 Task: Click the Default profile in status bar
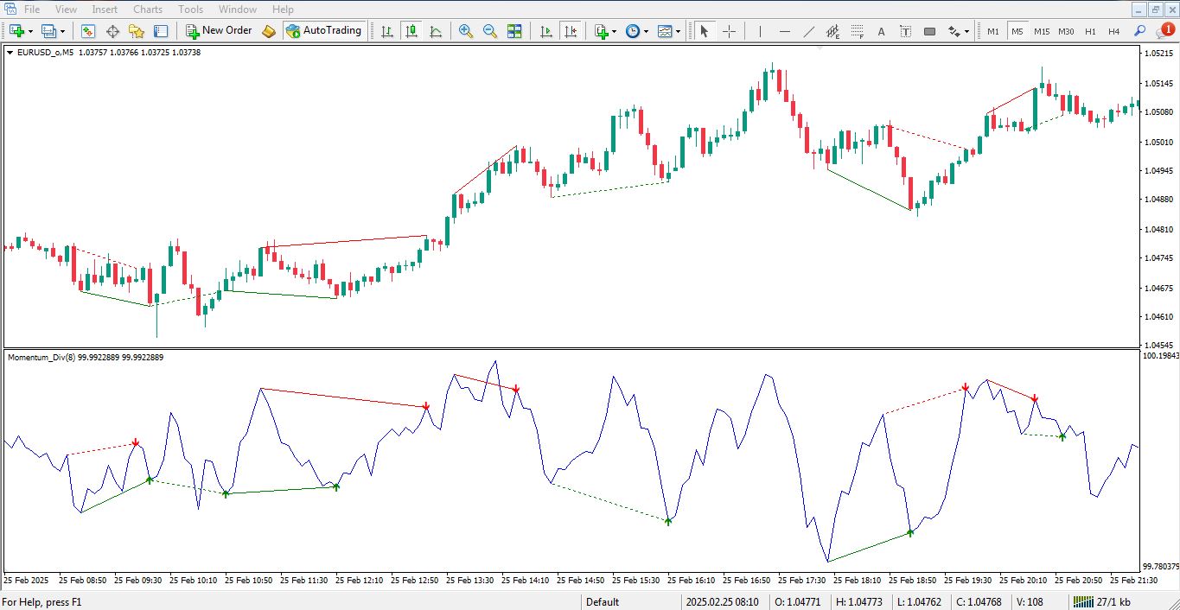pyautogui.click(x=603, y=602)
